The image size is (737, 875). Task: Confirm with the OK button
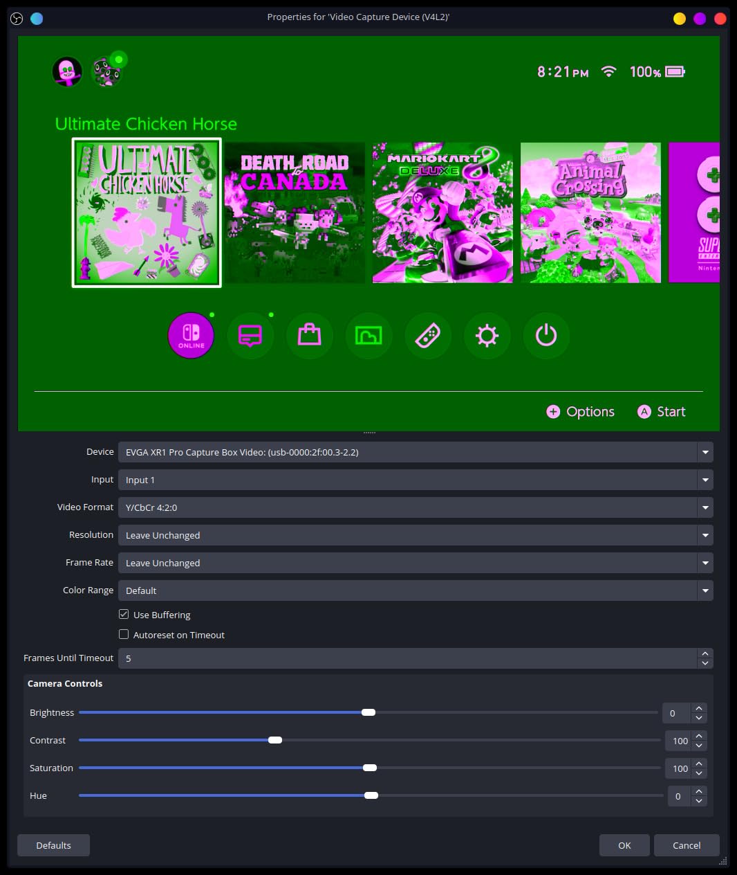(624, 845)
